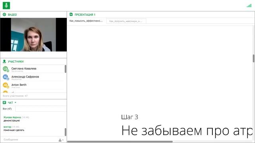Screen dimensions: 255x143
Task: Click the presentation horizontal scrollbar
Action: (120, 141)
